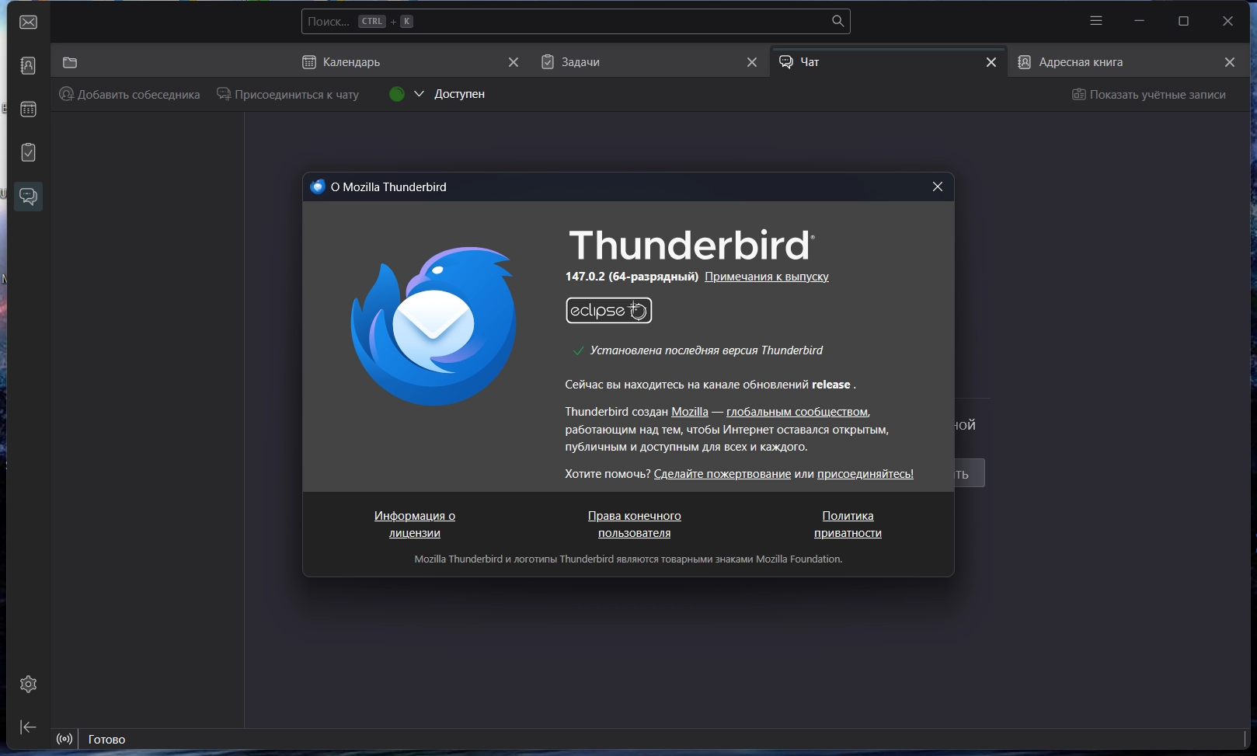Screen dimensions: 1257x756
Task: Click the green available status indicator
Action: [397, 94]
